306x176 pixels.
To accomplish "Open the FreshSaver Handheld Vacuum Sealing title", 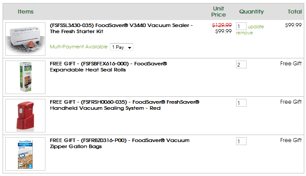I will (x=125, y=105).
